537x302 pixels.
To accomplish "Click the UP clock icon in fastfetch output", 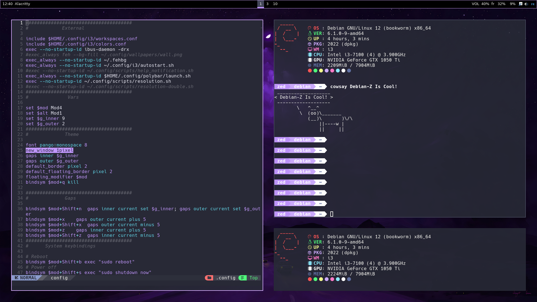I will pos(310,39).
